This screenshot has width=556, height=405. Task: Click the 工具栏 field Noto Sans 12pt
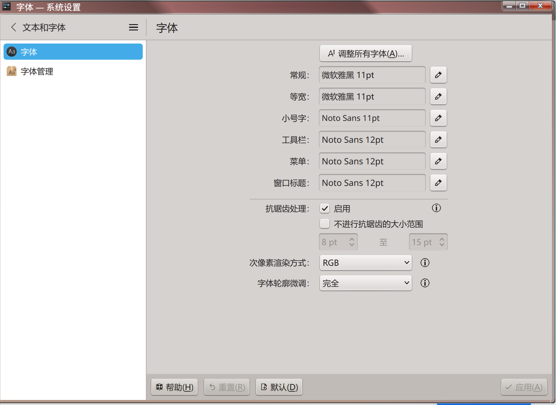tap(372, 140)
